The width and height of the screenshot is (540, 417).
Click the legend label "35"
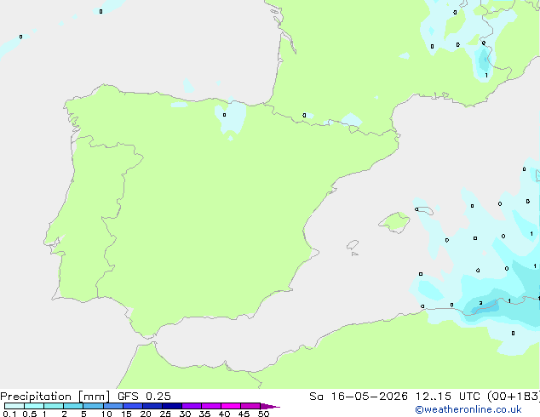pos(204,414)
